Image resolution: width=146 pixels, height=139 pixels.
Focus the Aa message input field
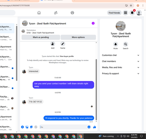[x=63, y=127]
